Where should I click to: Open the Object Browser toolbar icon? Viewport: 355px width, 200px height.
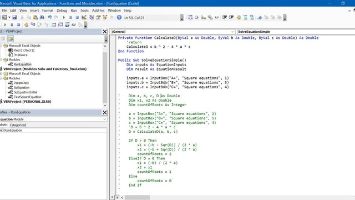coord(105,17)
